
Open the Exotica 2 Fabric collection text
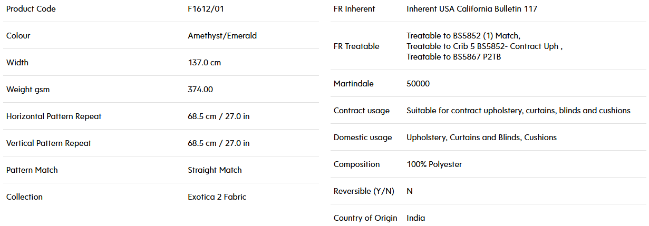click(217, 197)
